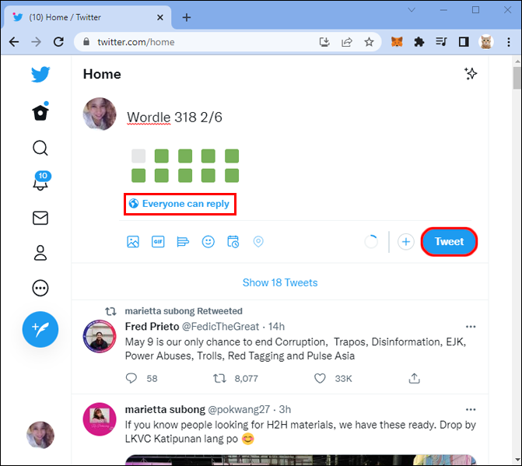This screenshot has height=466, width=522.
Task: Retweet Fred Prieto's tweet with 8,077 retweets
Action: pyautogui.click(x=219, y=378)
